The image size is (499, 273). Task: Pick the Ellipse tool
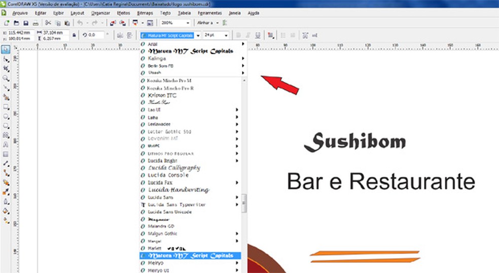6,116
